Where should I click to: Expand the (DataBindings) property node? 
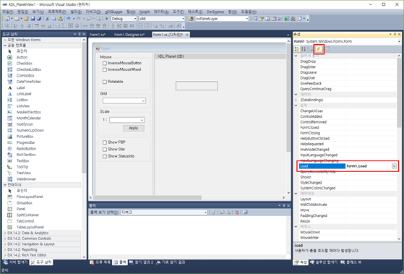pyautogui.click(x=296, y=100)
